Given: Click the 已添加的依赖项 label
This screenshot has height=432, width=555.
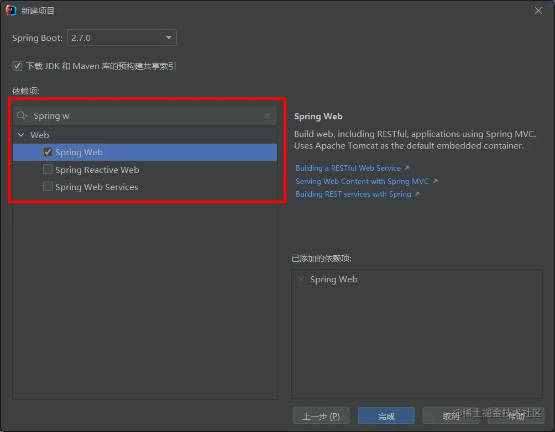Looking at the screenshot, I should point(321,259).
